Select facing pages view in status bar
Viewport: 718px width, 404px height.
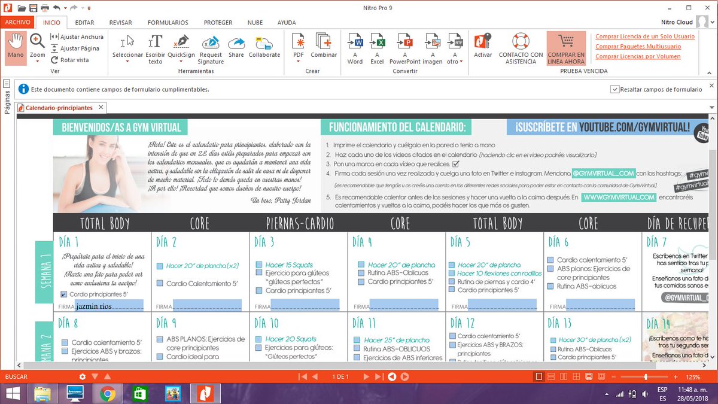[564, 376]
